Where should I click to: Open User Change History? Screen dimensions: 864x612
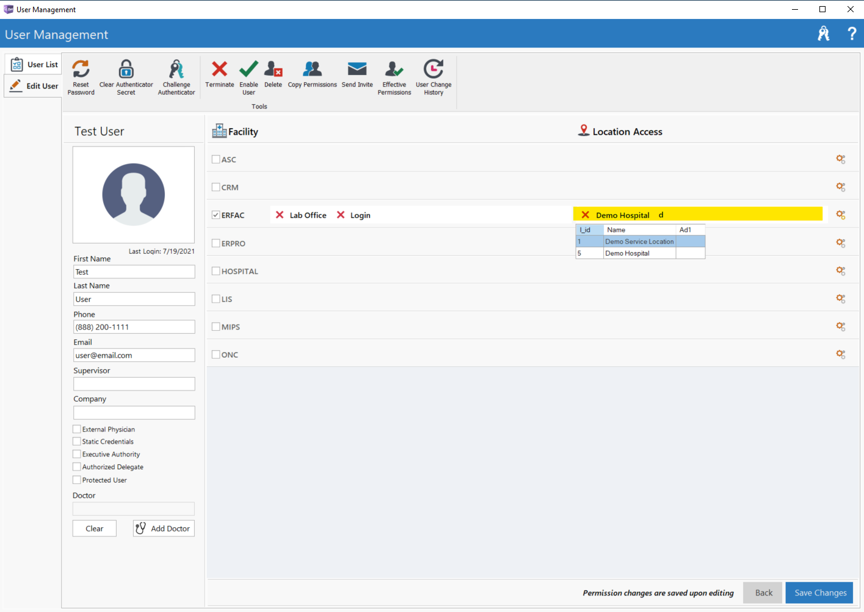[x=434, y=70]
